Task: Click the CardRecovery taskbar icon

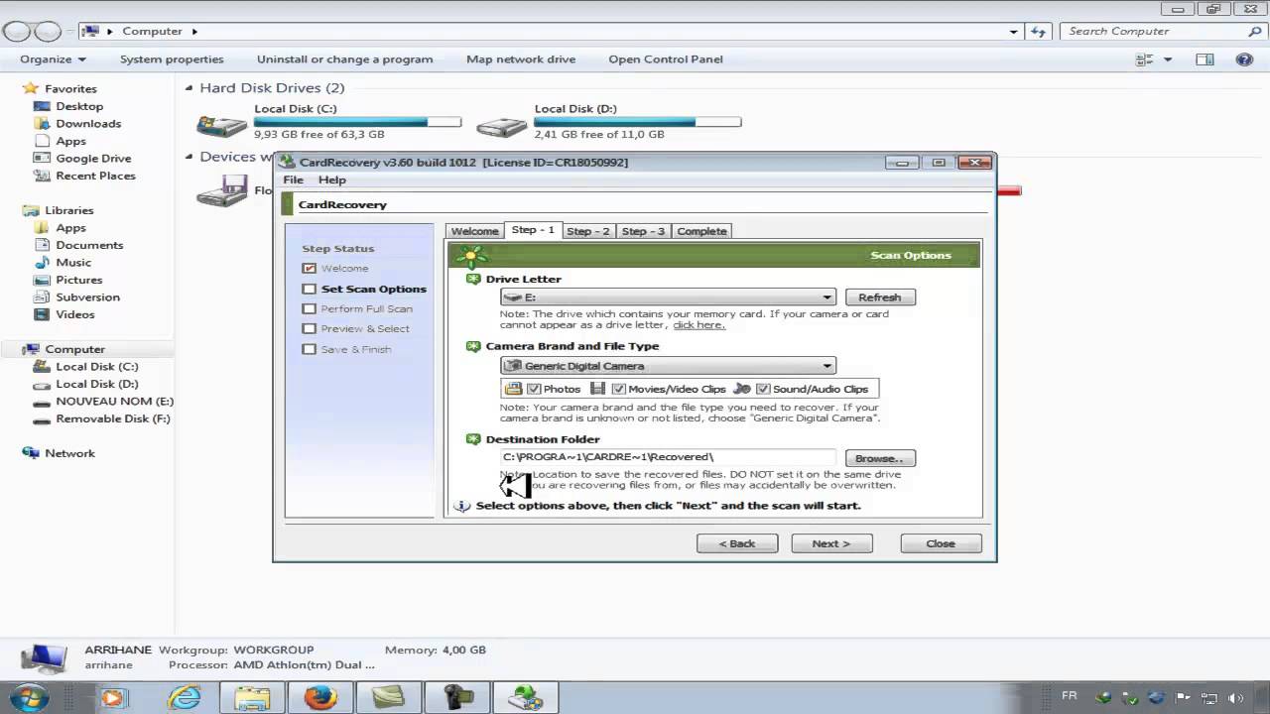Action: coord(525,698)
